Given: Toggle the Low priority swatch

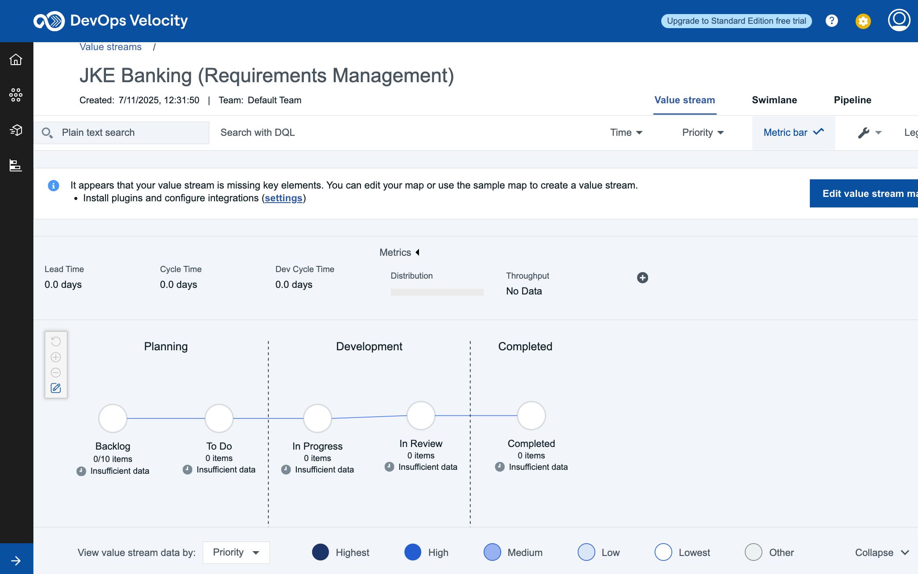Looking at the screenshot, I should click(x=586, y=552).
